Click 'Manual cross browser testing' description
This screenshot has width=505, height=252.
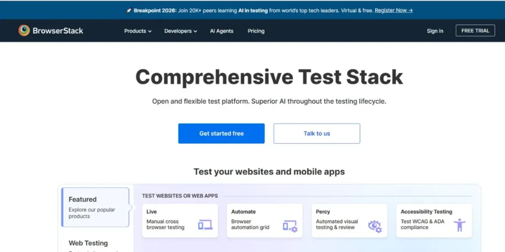click(x=166, y=224)
